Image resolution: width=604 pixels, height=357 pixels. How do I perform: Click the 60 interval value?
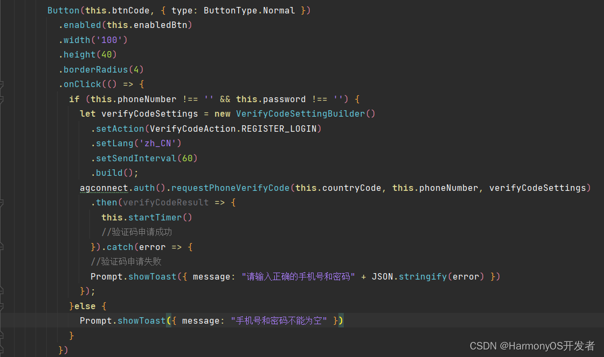click(187, 158)
